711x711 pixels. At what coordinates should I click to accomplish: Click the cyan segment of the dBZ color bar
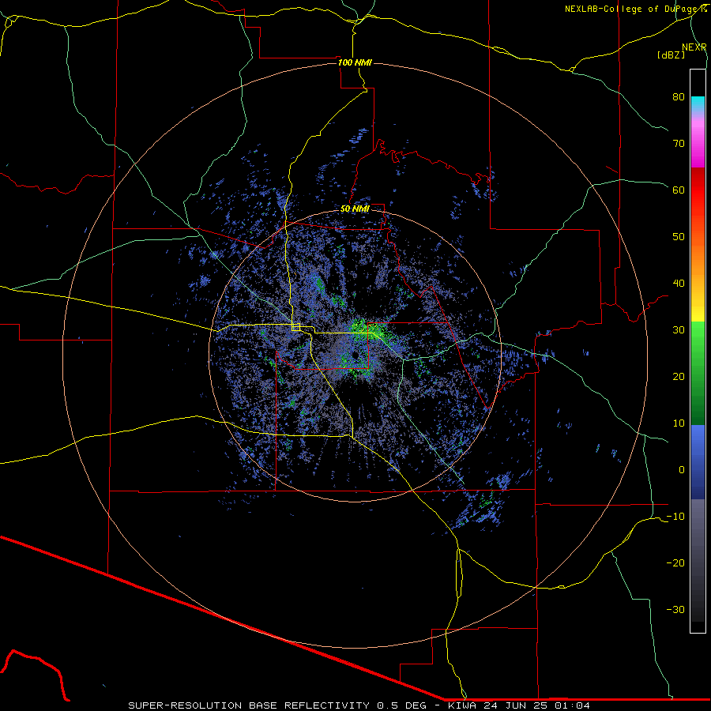point(698,103)
